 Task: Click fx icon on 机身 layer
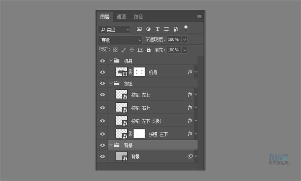coord(190,72)
